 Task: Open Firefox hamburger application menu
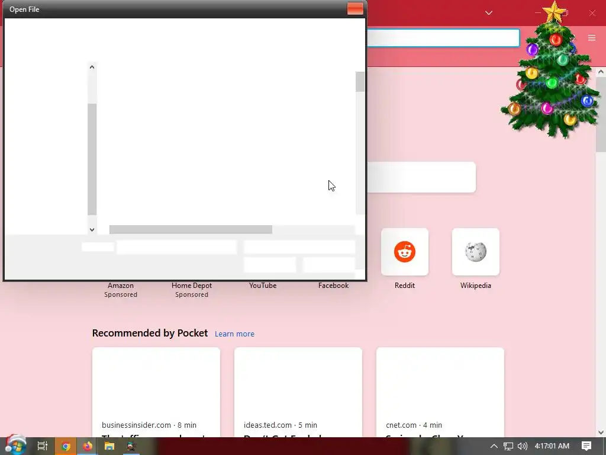(x=592, y=37)
